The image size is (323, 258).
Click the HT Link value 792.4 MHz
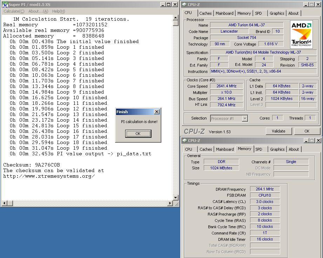227,105
